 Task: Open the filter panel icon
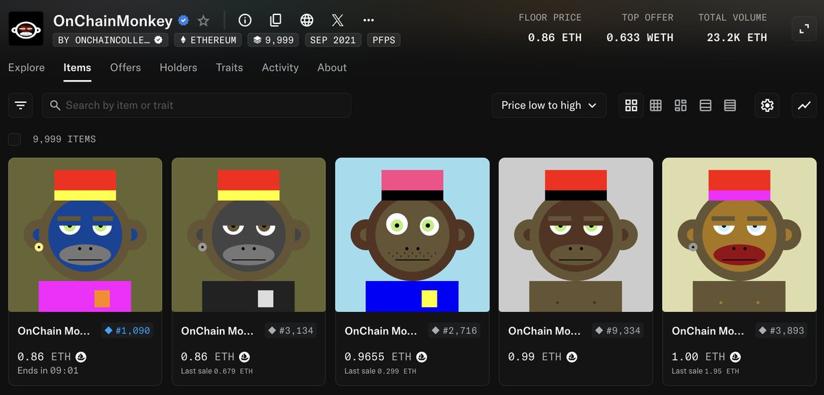pyautogui.click(x=21, y=106)
